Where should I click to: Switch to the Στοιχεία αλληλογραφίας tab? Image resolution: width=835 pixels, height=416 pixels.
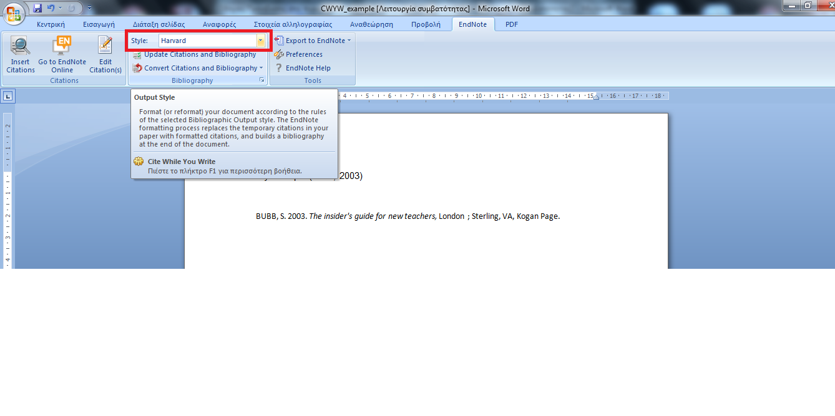tap(293, 24)
